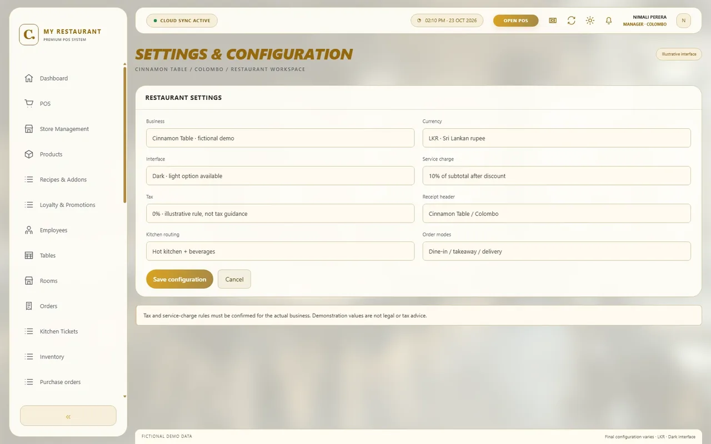Click the Cancel button
The width and height of the screenshot is (711, 444).
point(234,279)
